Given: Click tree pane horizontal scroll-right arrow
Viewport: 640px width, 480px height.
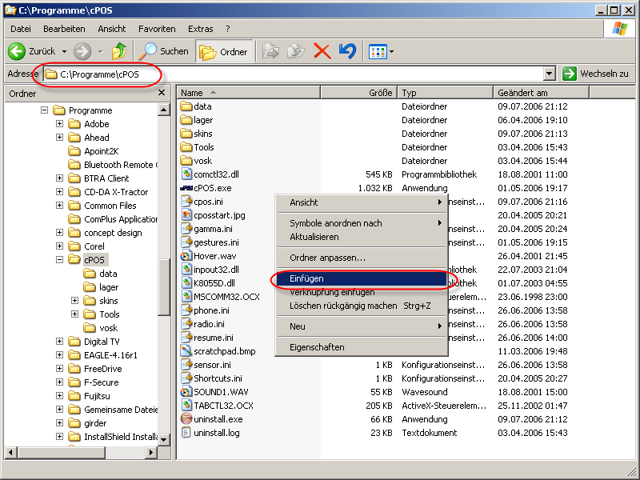Looking at the screenshot, I should tap(151, 452).
